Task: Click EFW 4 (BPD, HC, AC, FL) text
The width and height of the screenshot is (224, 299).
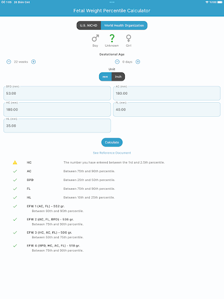Action: click(x=54, y=246)
